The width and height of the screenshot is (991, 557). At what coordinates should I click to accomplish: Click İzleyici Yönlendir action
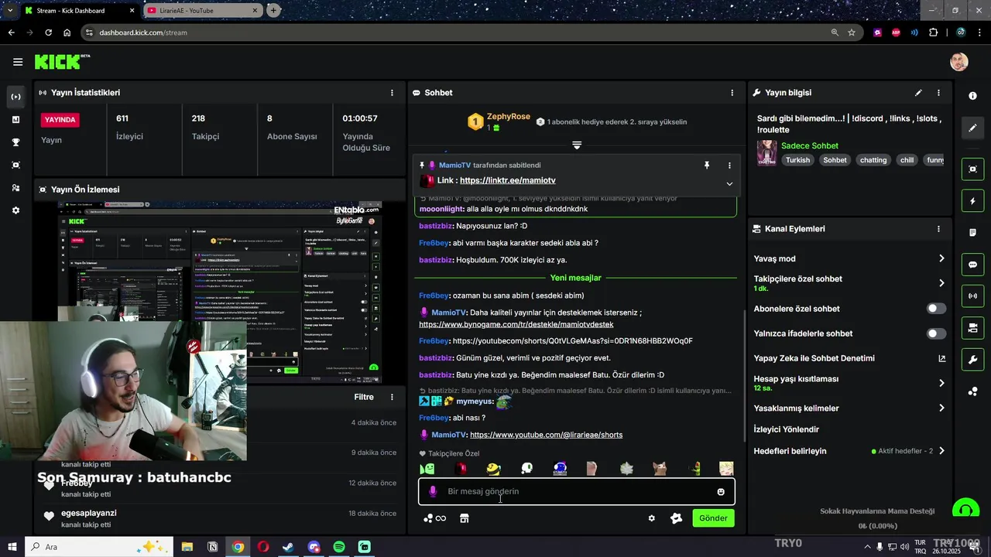[x=786, y=429]
